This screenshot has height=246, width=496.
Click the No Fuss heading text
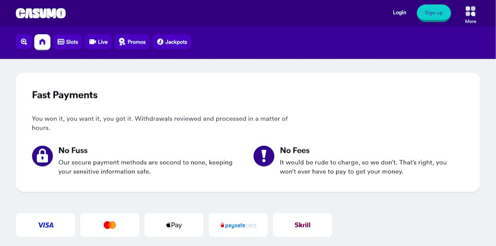pyautogui.click(x=73, y=151)
